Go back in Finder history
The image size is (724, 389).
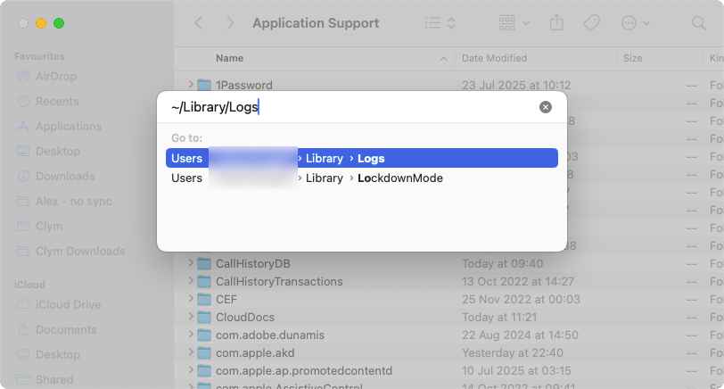point(199,23)
